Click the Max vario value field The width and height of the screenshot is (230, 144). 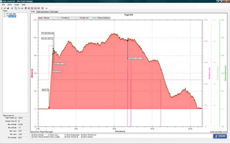23,131
